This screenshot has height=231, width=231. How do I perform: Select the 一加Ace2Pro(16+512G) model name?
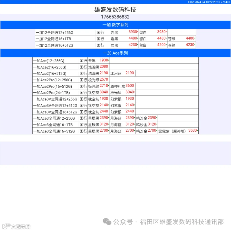(52, 87)
